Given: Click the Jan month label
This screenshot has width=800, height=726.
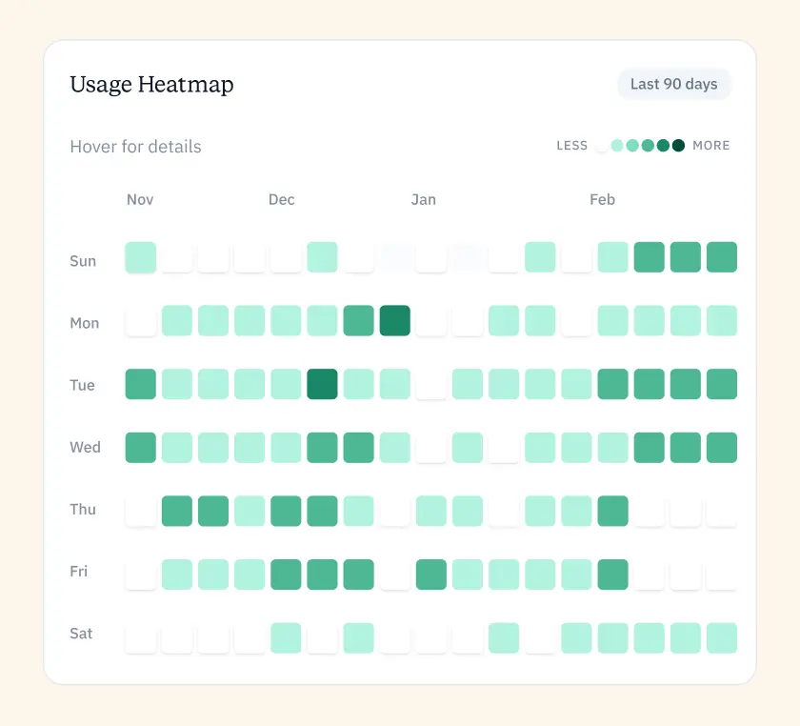Looking at the screenshot, I should pos(423,200).
